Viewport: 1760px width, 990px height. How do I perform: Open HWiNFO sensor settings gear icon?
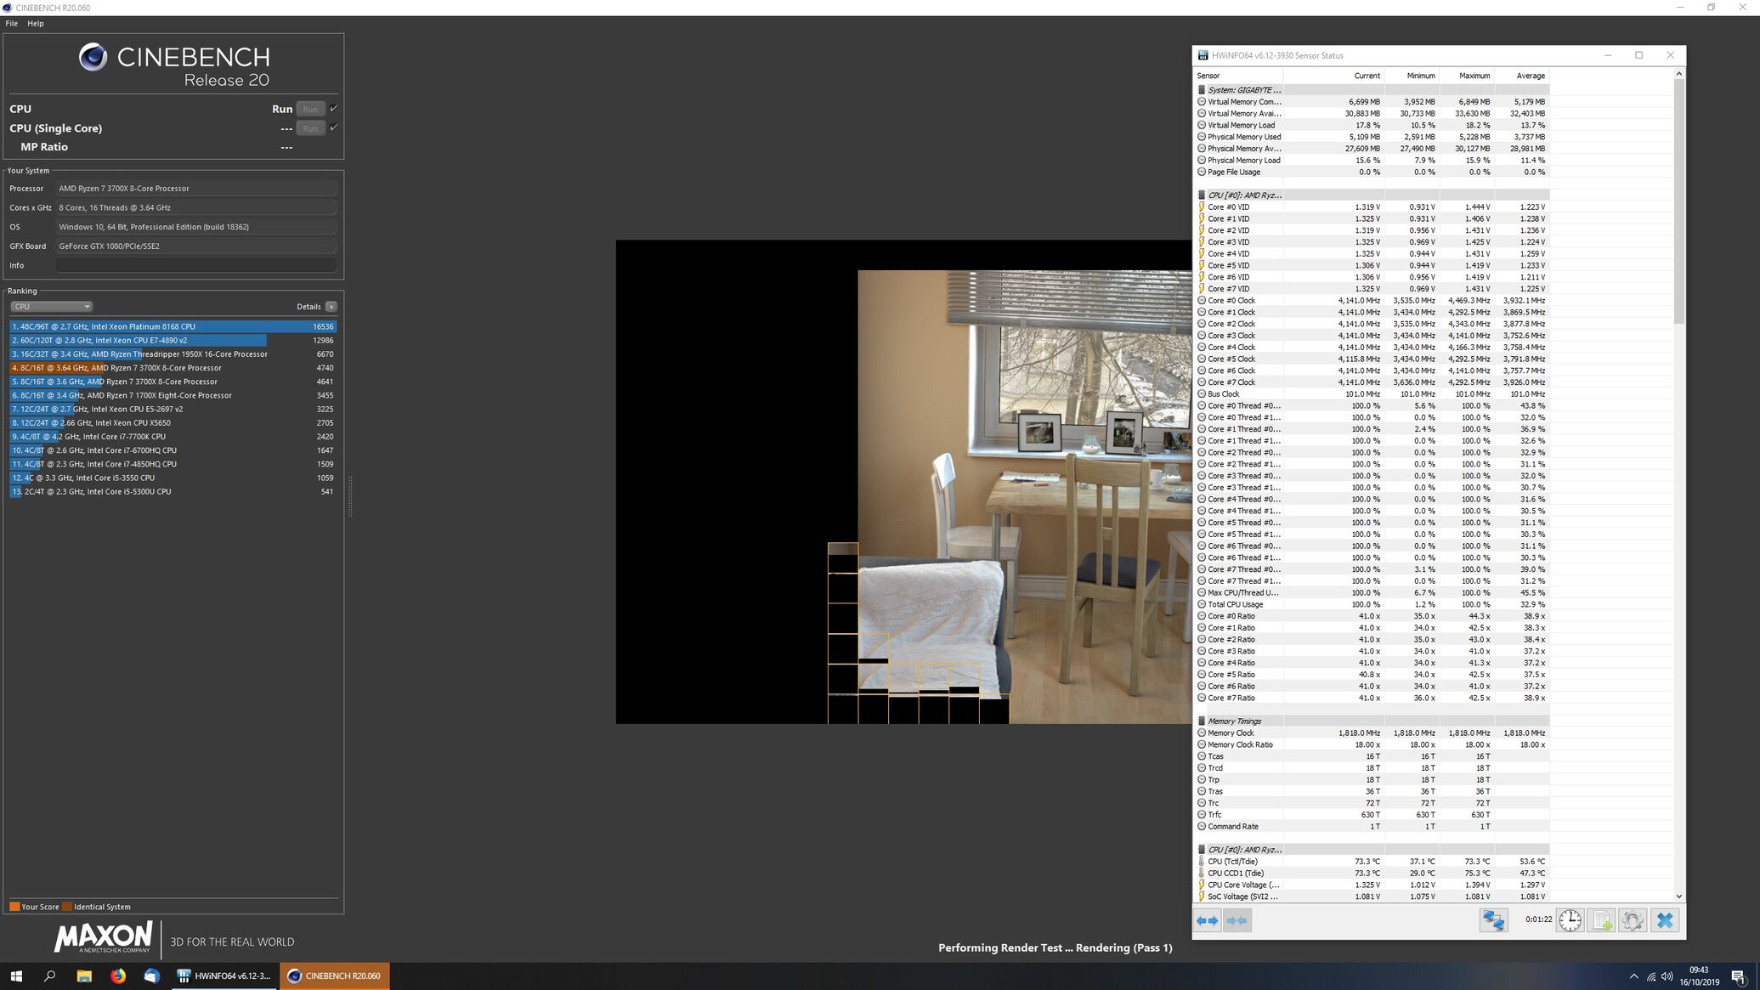1632,920
